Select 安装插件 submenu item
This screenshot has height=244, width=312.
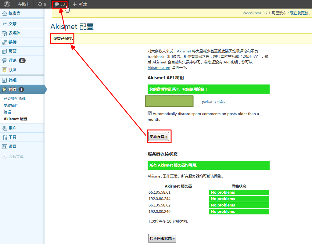(x=11, y=106)
